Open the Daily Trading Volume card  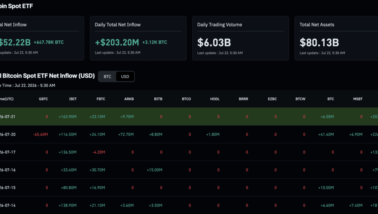(240, 38)
